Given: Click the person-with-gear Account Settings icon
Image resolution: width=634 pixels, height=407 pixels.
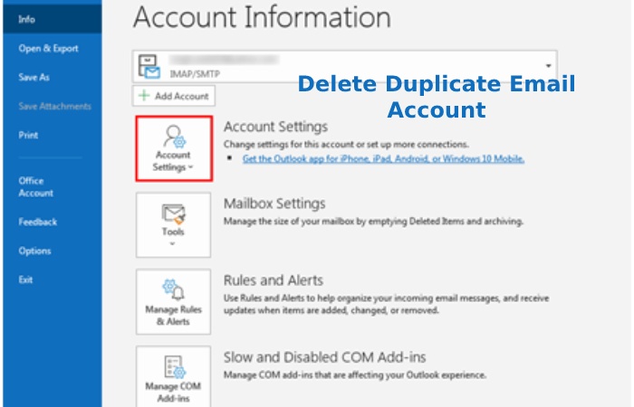Looking at the screenshot, I should coord(174,137).
